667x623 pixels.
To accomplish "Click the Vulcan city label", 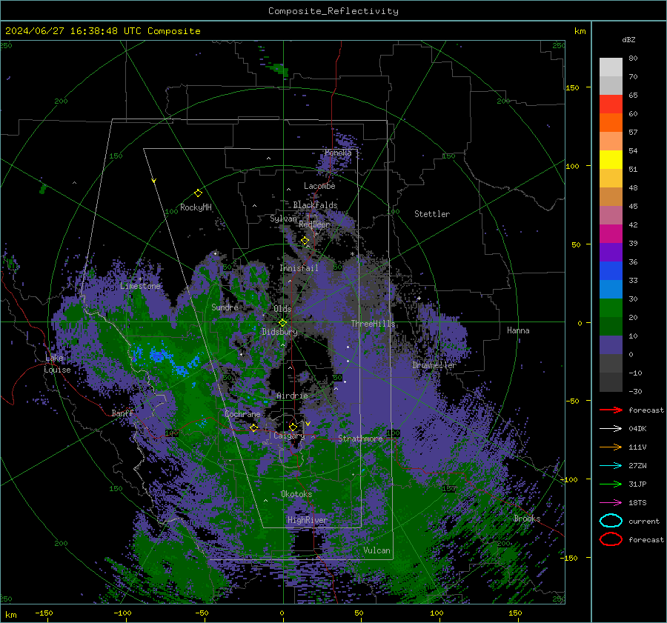I will 376,550.
